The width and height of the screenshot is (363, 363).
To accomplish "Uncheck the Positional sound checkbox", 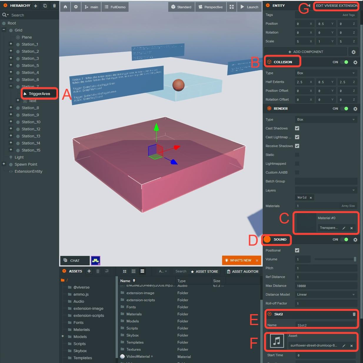I will coord(297,250).
